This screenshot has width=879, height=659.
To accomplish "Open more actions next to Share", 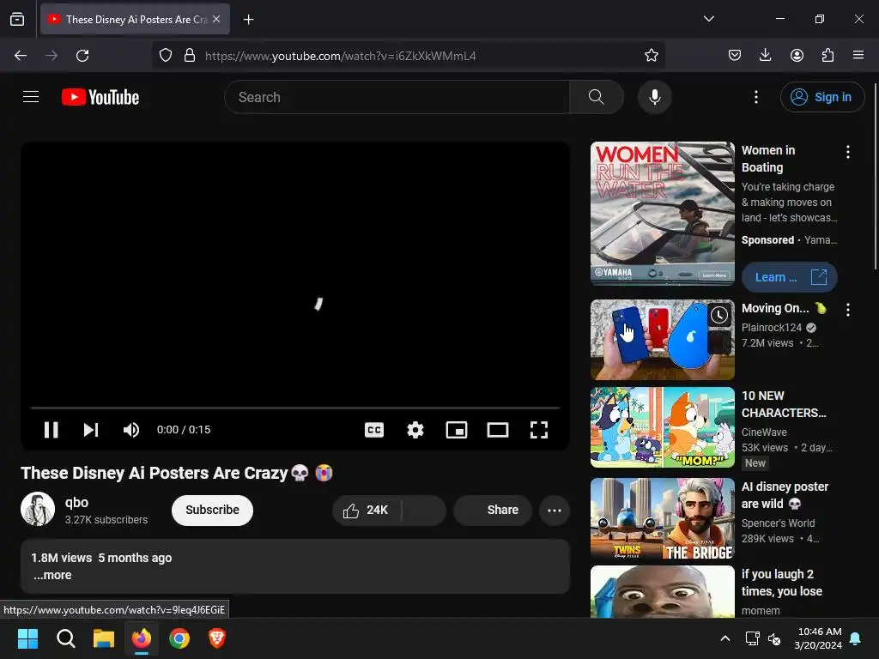I will pyautogui.click(x=555, y=510).
